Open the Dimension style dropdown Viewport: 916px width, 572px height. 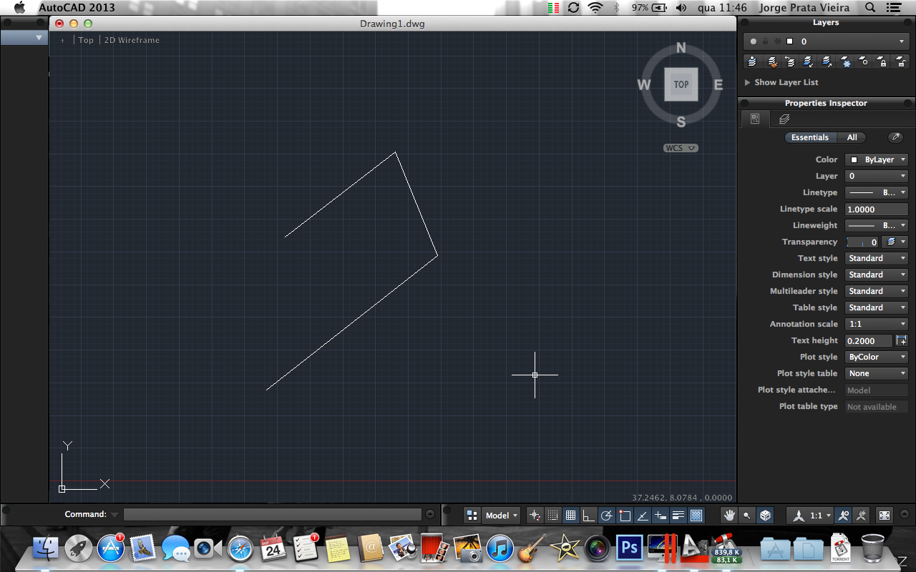point(877,275)
